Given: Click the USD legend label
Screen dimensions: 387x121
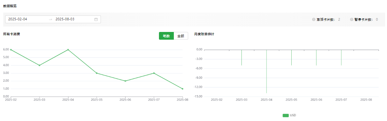Looking at the screenshot, I should click(293, 116).
